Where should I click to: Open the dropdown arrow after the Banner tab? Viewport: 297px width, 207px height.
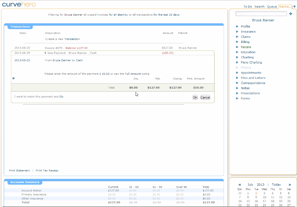(x=294, y=7)
